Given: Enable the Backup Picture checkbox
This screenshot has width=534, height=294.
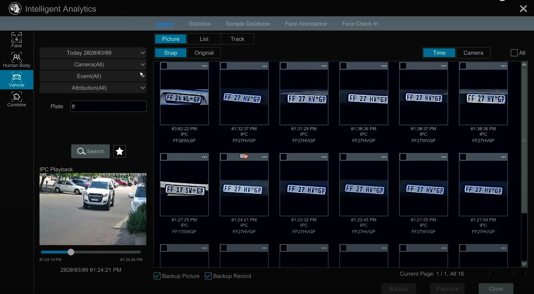Looking at the screenshot, I should (157, 276).
